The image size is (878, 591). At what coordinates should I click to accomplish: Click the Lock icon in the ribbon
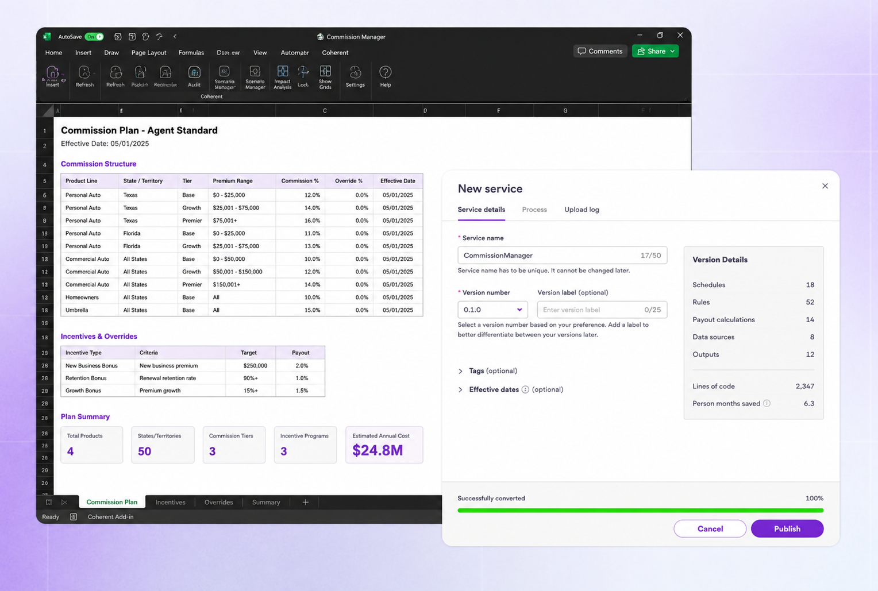click(303, 76)
